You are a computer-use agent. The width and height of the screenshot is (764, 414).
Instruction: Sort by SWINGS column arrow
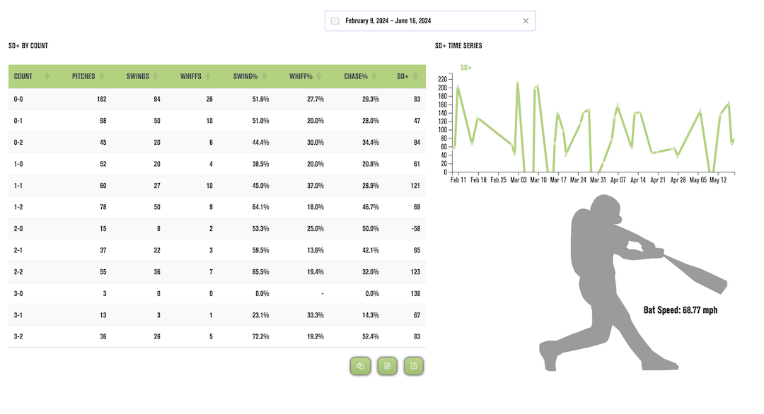pos(156,76)
